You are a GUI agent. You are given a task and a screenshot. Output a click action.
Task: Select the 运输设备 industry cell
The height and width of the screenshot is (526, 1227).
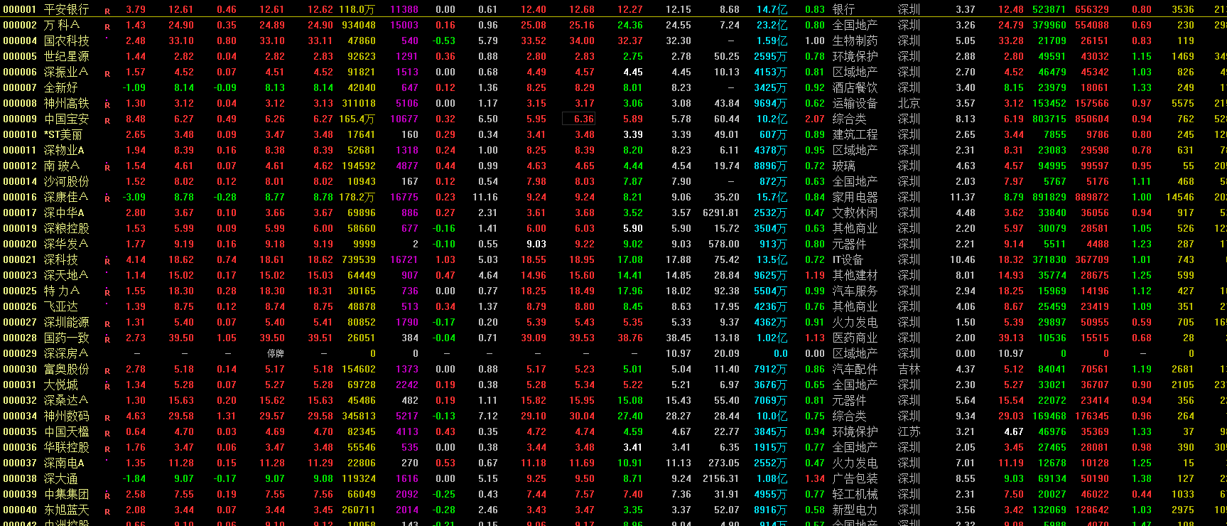855,103
